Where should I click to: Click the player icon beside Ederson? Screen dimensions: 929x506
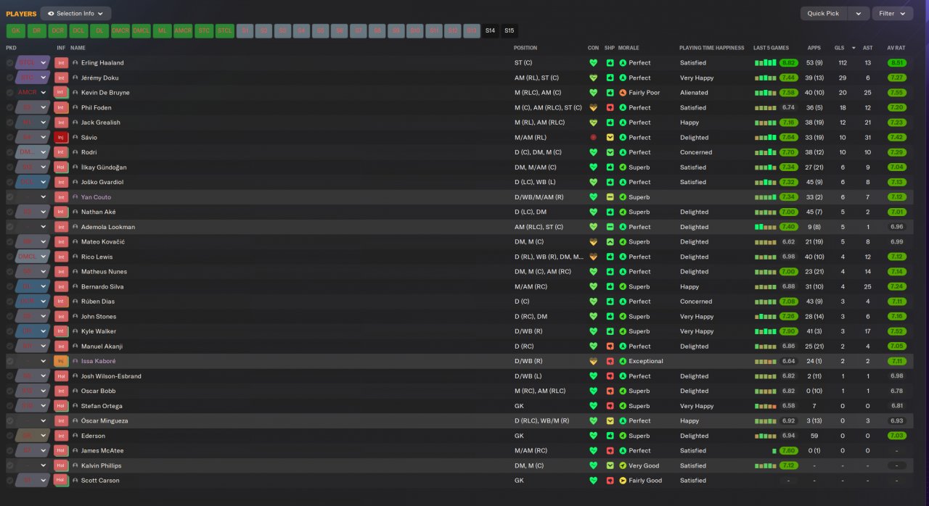coord(75,436)
